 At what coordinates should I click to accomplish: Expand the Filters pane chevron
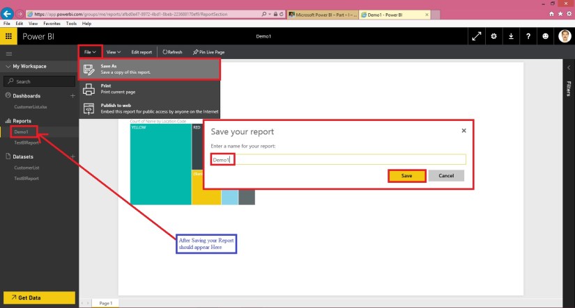click(569, 67)
